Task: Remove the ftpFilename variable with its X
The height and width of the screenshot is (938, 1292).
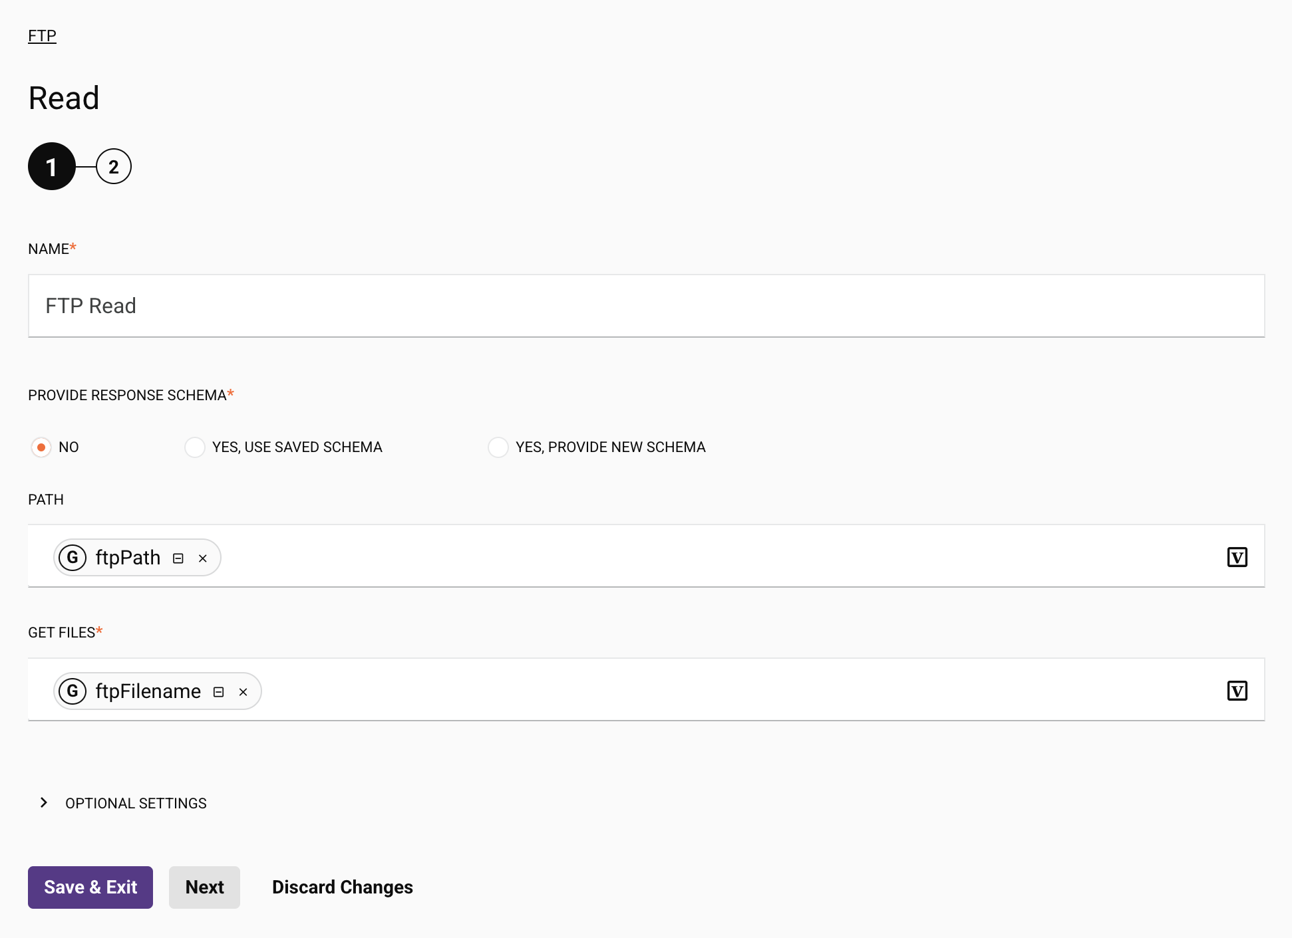Action: click(243, 692)
